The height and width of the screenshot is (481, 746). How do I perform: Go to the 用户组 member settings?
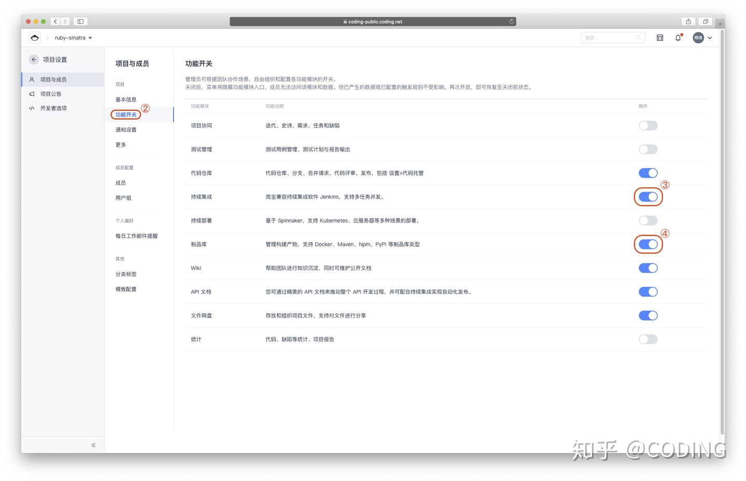point(123,197)
